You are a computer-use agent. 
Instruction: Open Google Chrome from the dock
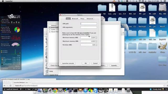55,90
